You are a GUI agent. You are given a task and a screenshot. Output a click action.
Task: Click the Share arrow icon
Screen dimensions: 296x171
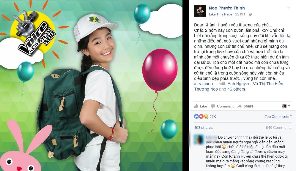click(x=240, y=106)
